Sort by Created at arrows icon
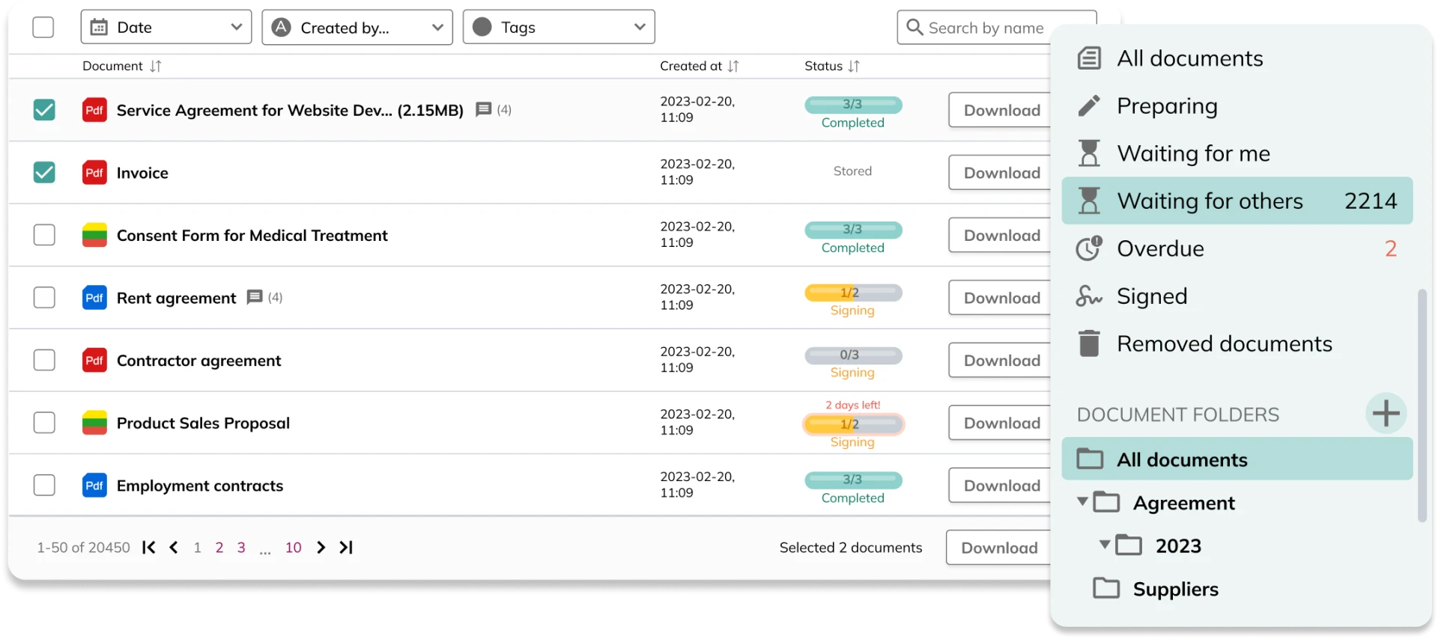Screen dimensions: 1438x639 point(733,66)
